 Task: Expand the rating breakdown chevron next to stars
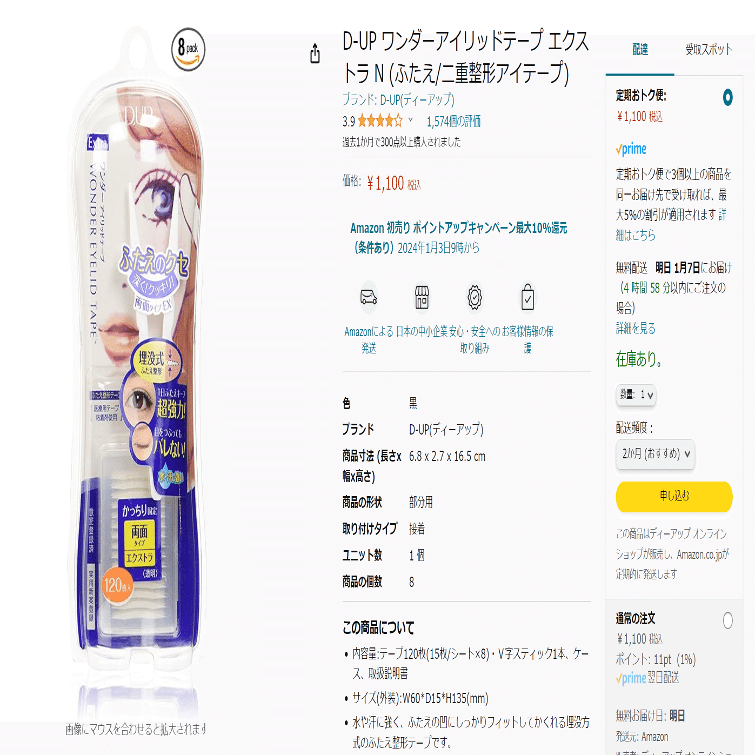(411, 120)
